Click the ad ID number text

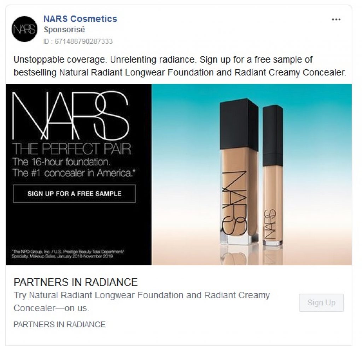click(78, 41)
